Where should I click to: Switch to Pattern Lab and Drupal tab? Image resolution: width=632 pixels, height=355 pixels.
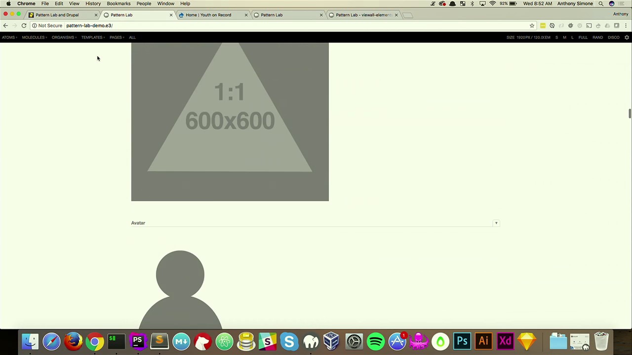point(62,15)
